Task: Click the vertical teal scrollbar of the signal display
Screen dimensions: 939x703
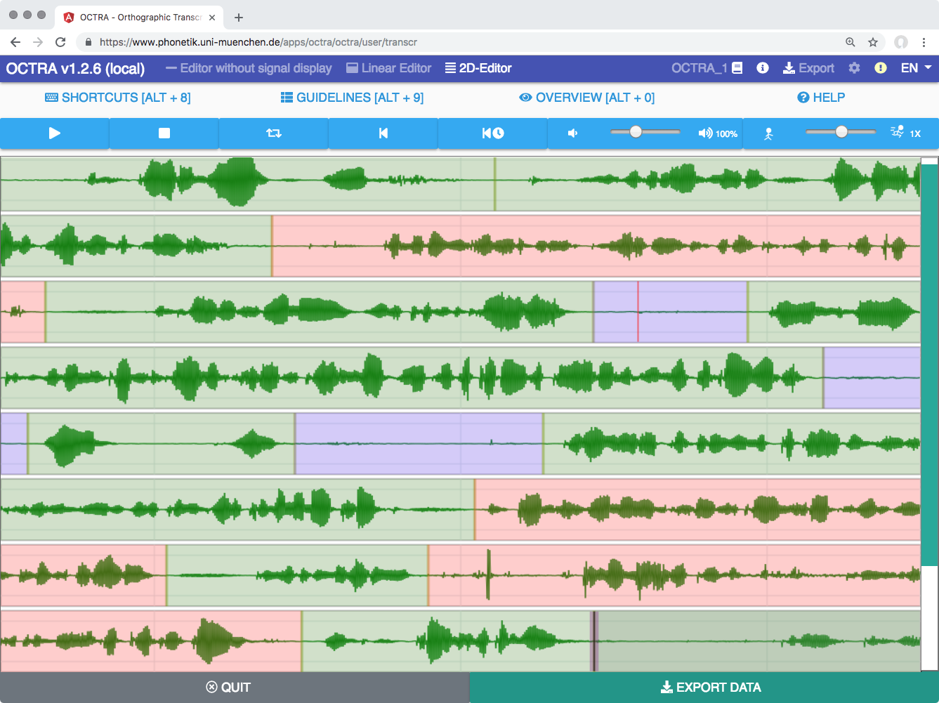Action: tap(929, 365)
